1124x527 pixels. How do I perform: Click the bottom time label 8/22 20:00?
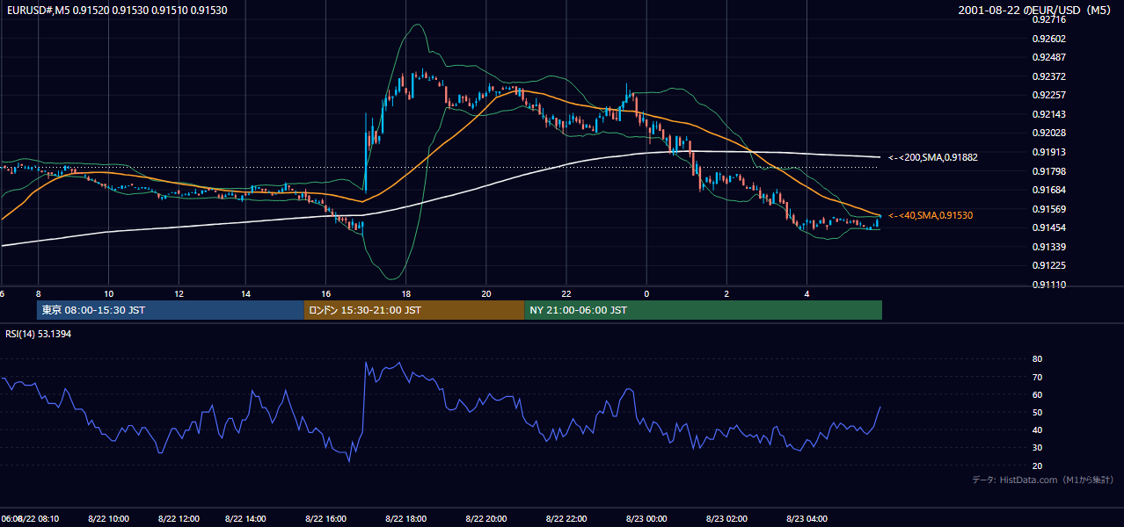point(485,519)
